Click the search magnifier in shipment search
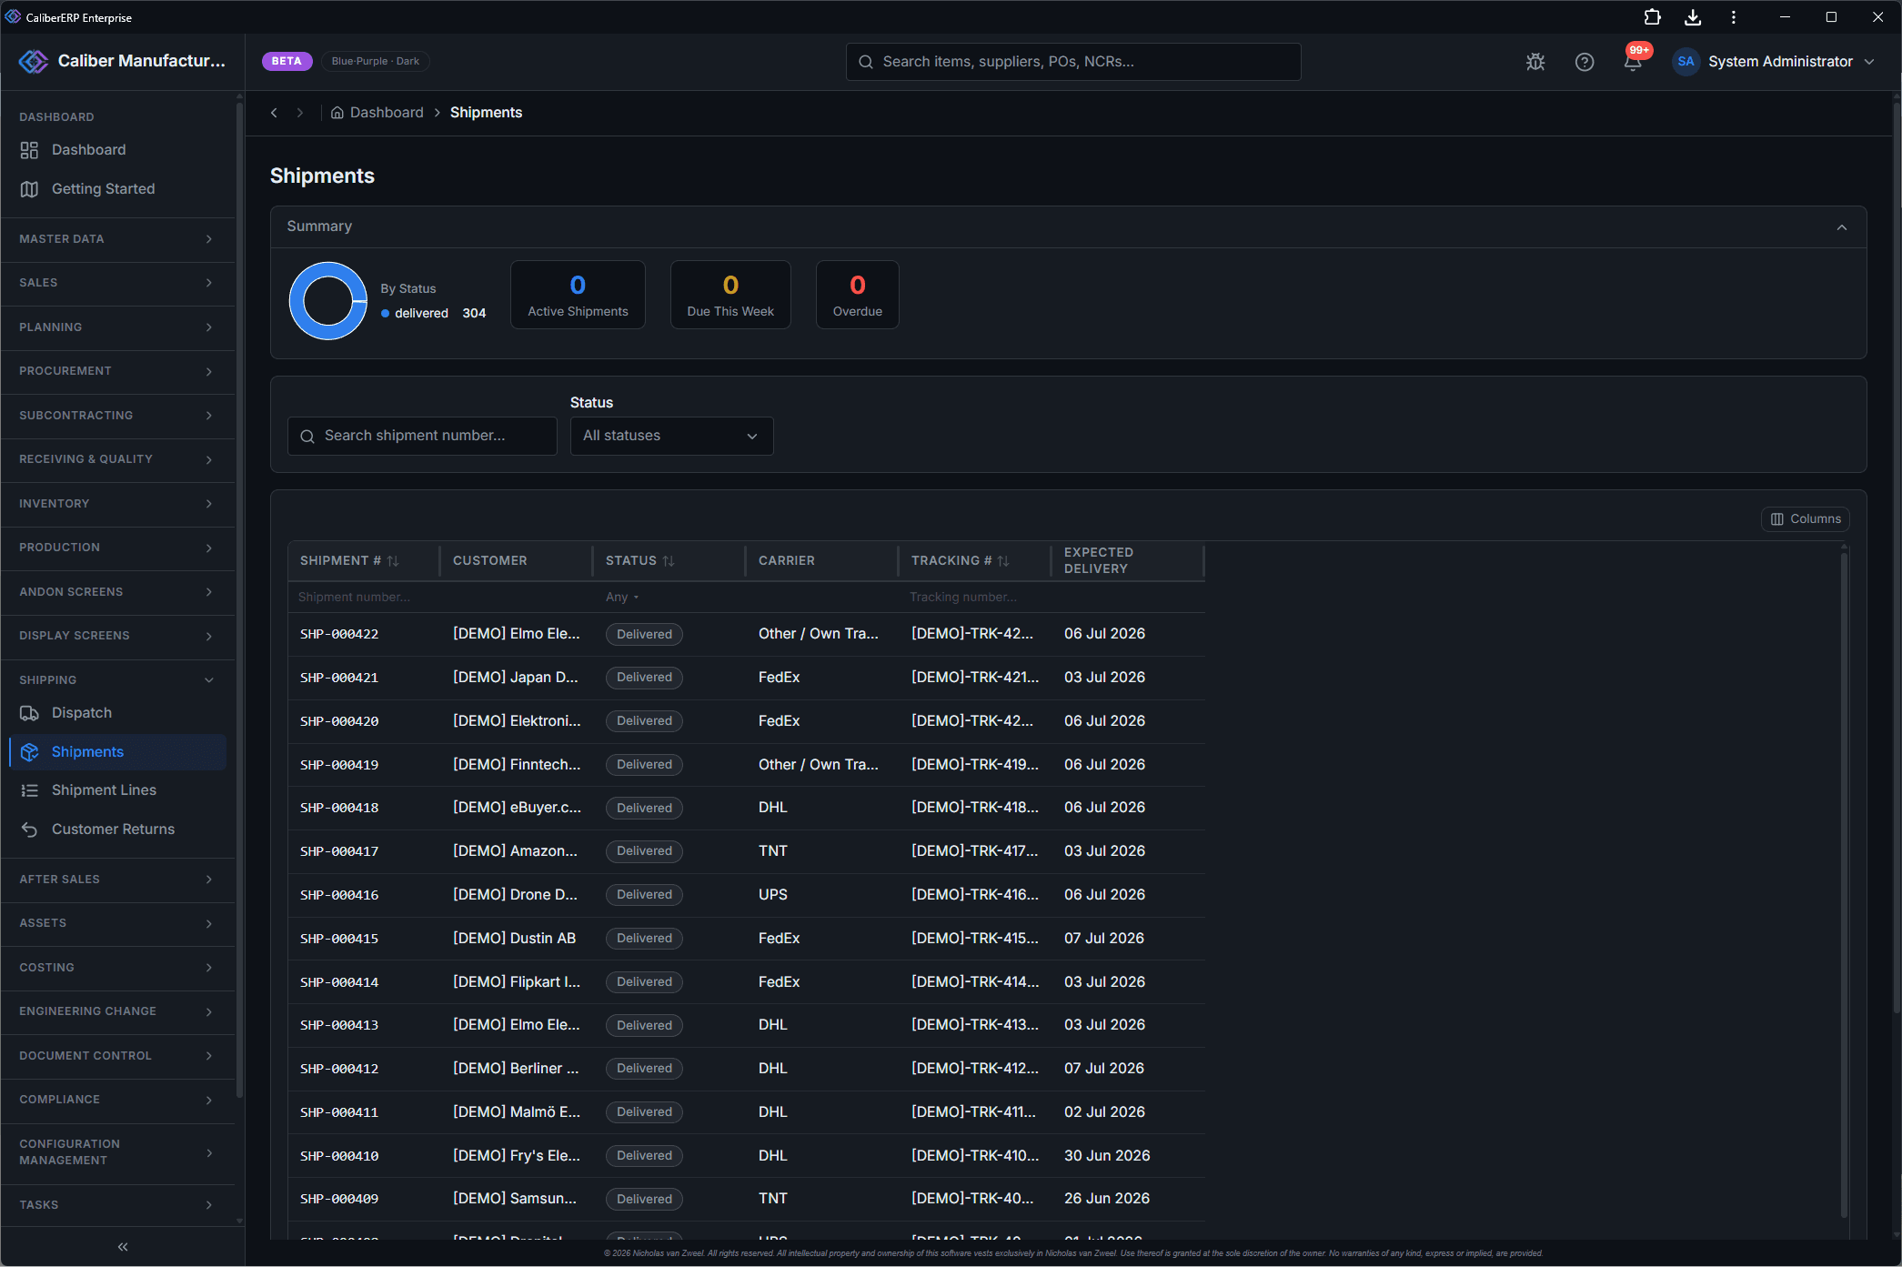This screenshot has width=1902, height=1267. 307,437
